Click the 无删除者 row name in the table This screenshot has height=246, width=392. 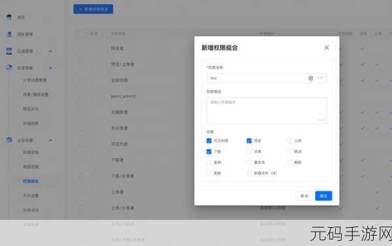pos(120,112)
